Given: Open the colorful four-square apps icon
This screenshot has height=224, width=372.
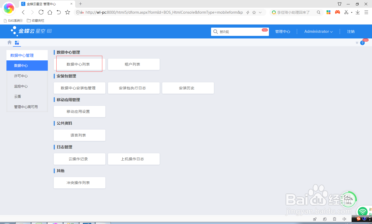Looking at the screenshot, I should tap(329, 12).
